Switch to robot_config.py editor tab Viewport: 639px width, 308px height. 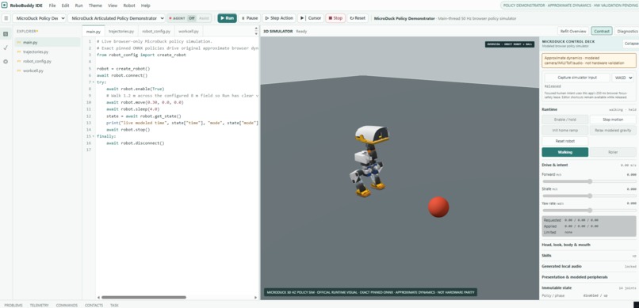[x=156, y=32]
